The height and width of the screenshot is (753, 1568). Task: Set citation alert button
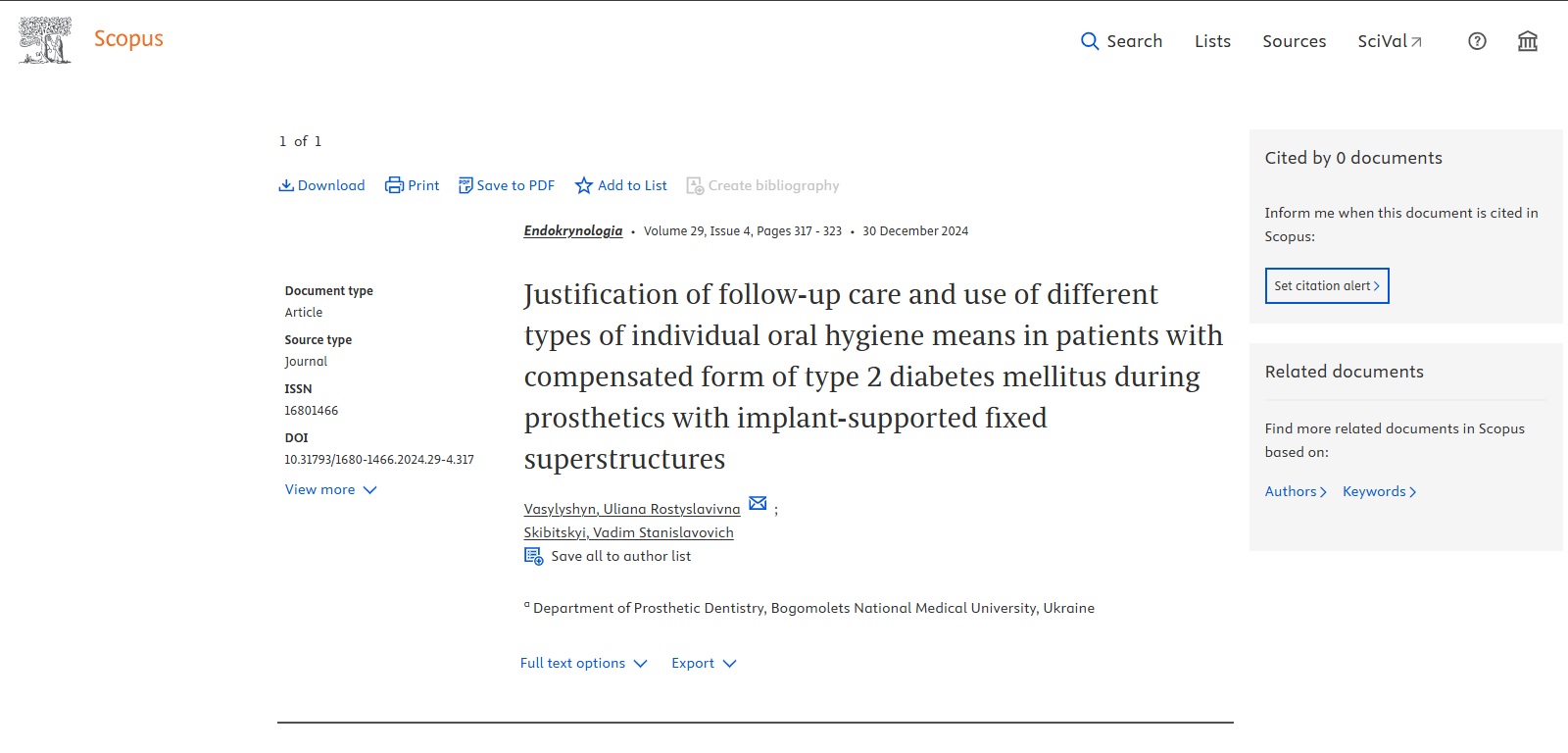1327,285
